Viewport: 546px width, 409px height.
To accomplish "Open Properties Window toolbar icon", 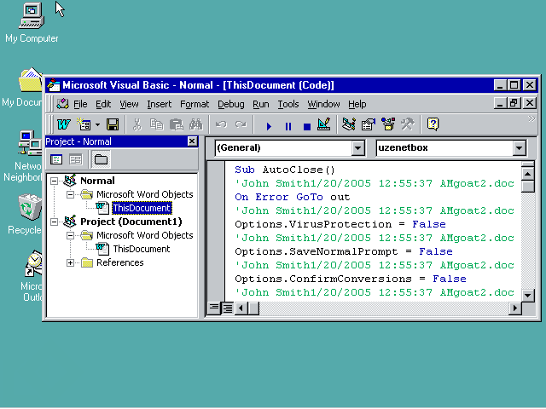I will pos(368,124).
